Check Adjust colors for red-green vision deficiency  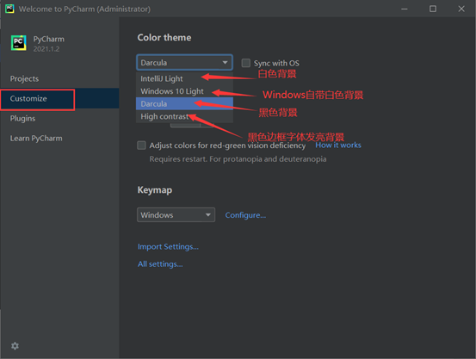(x=141, y=145)
